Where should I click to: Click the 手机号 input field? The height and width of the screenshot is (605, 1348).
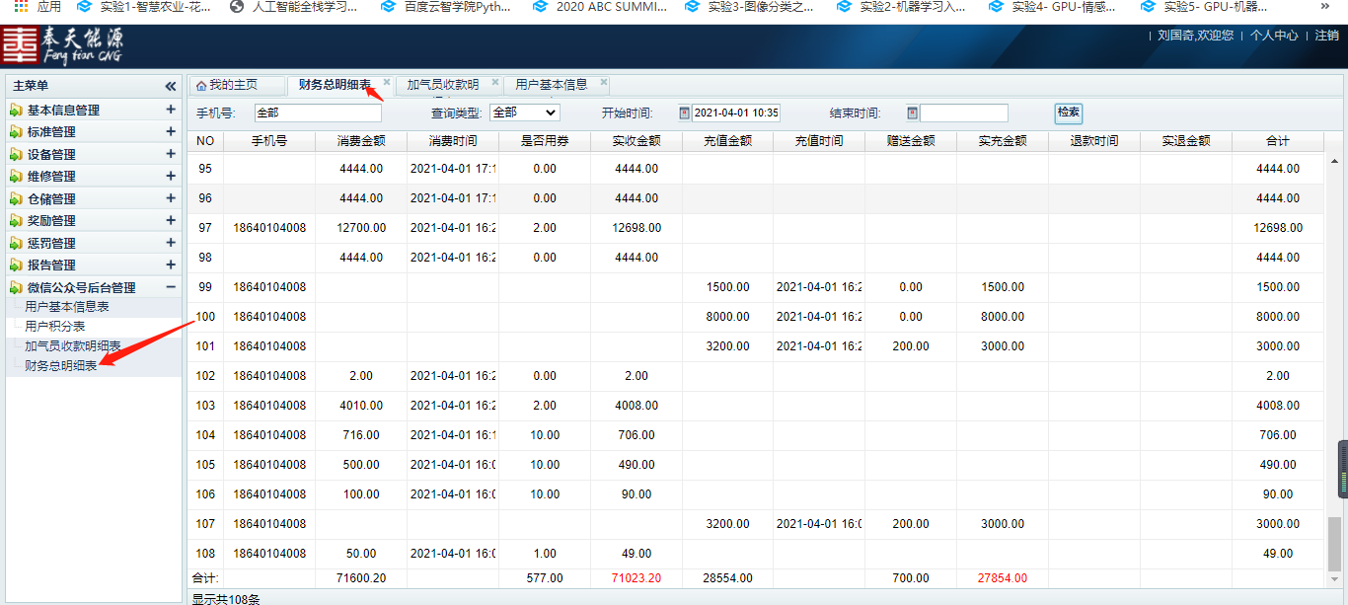pos(317,113)
